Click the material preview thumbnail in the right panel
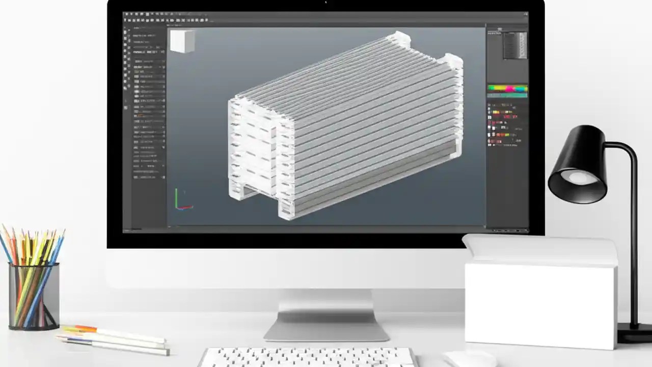652x367 pixels. click(514, 46)
